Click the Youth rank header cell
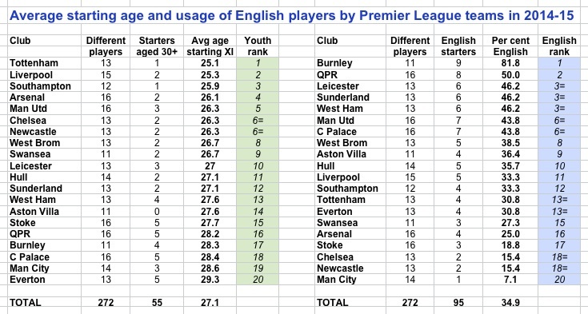This screenshot has height=314, width=588. click(258, 46)
